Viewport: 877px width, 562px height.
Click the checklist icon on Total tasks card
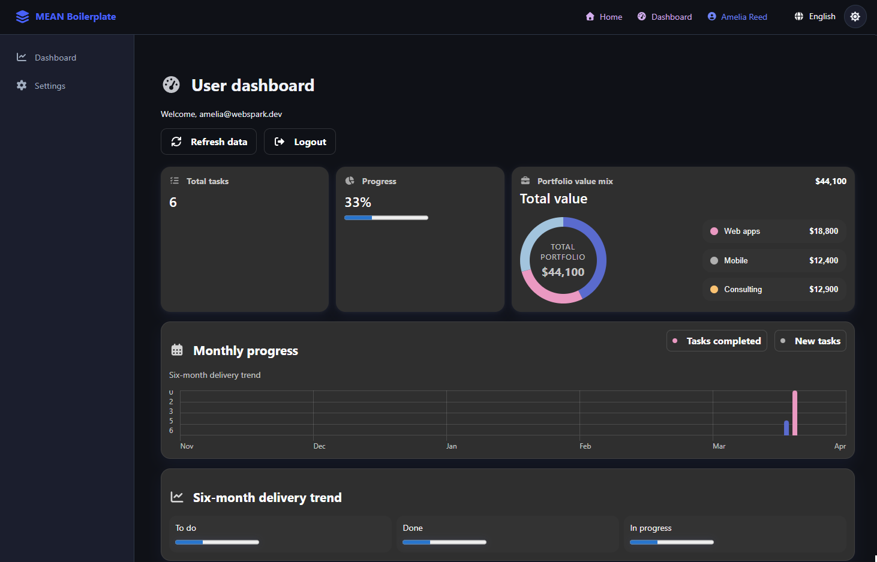(175, 181)
